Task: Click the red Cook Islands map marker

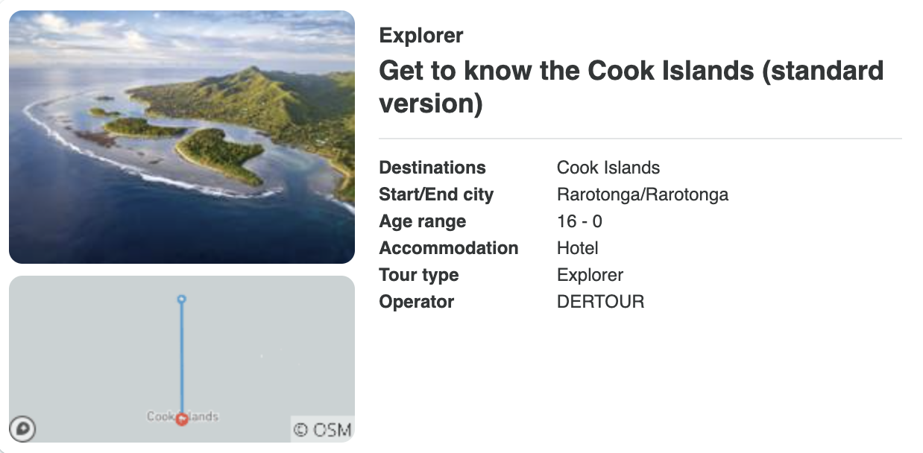Action: coord(182,417)
